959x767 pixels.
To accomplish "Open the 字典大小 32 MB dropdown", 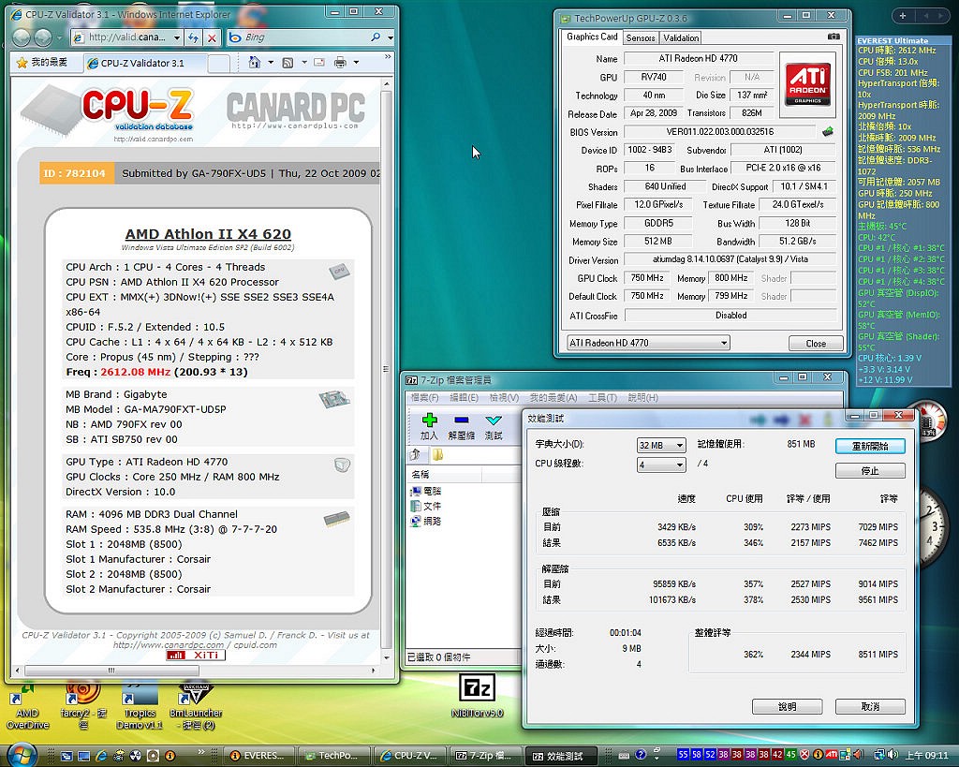I will 661,445.
